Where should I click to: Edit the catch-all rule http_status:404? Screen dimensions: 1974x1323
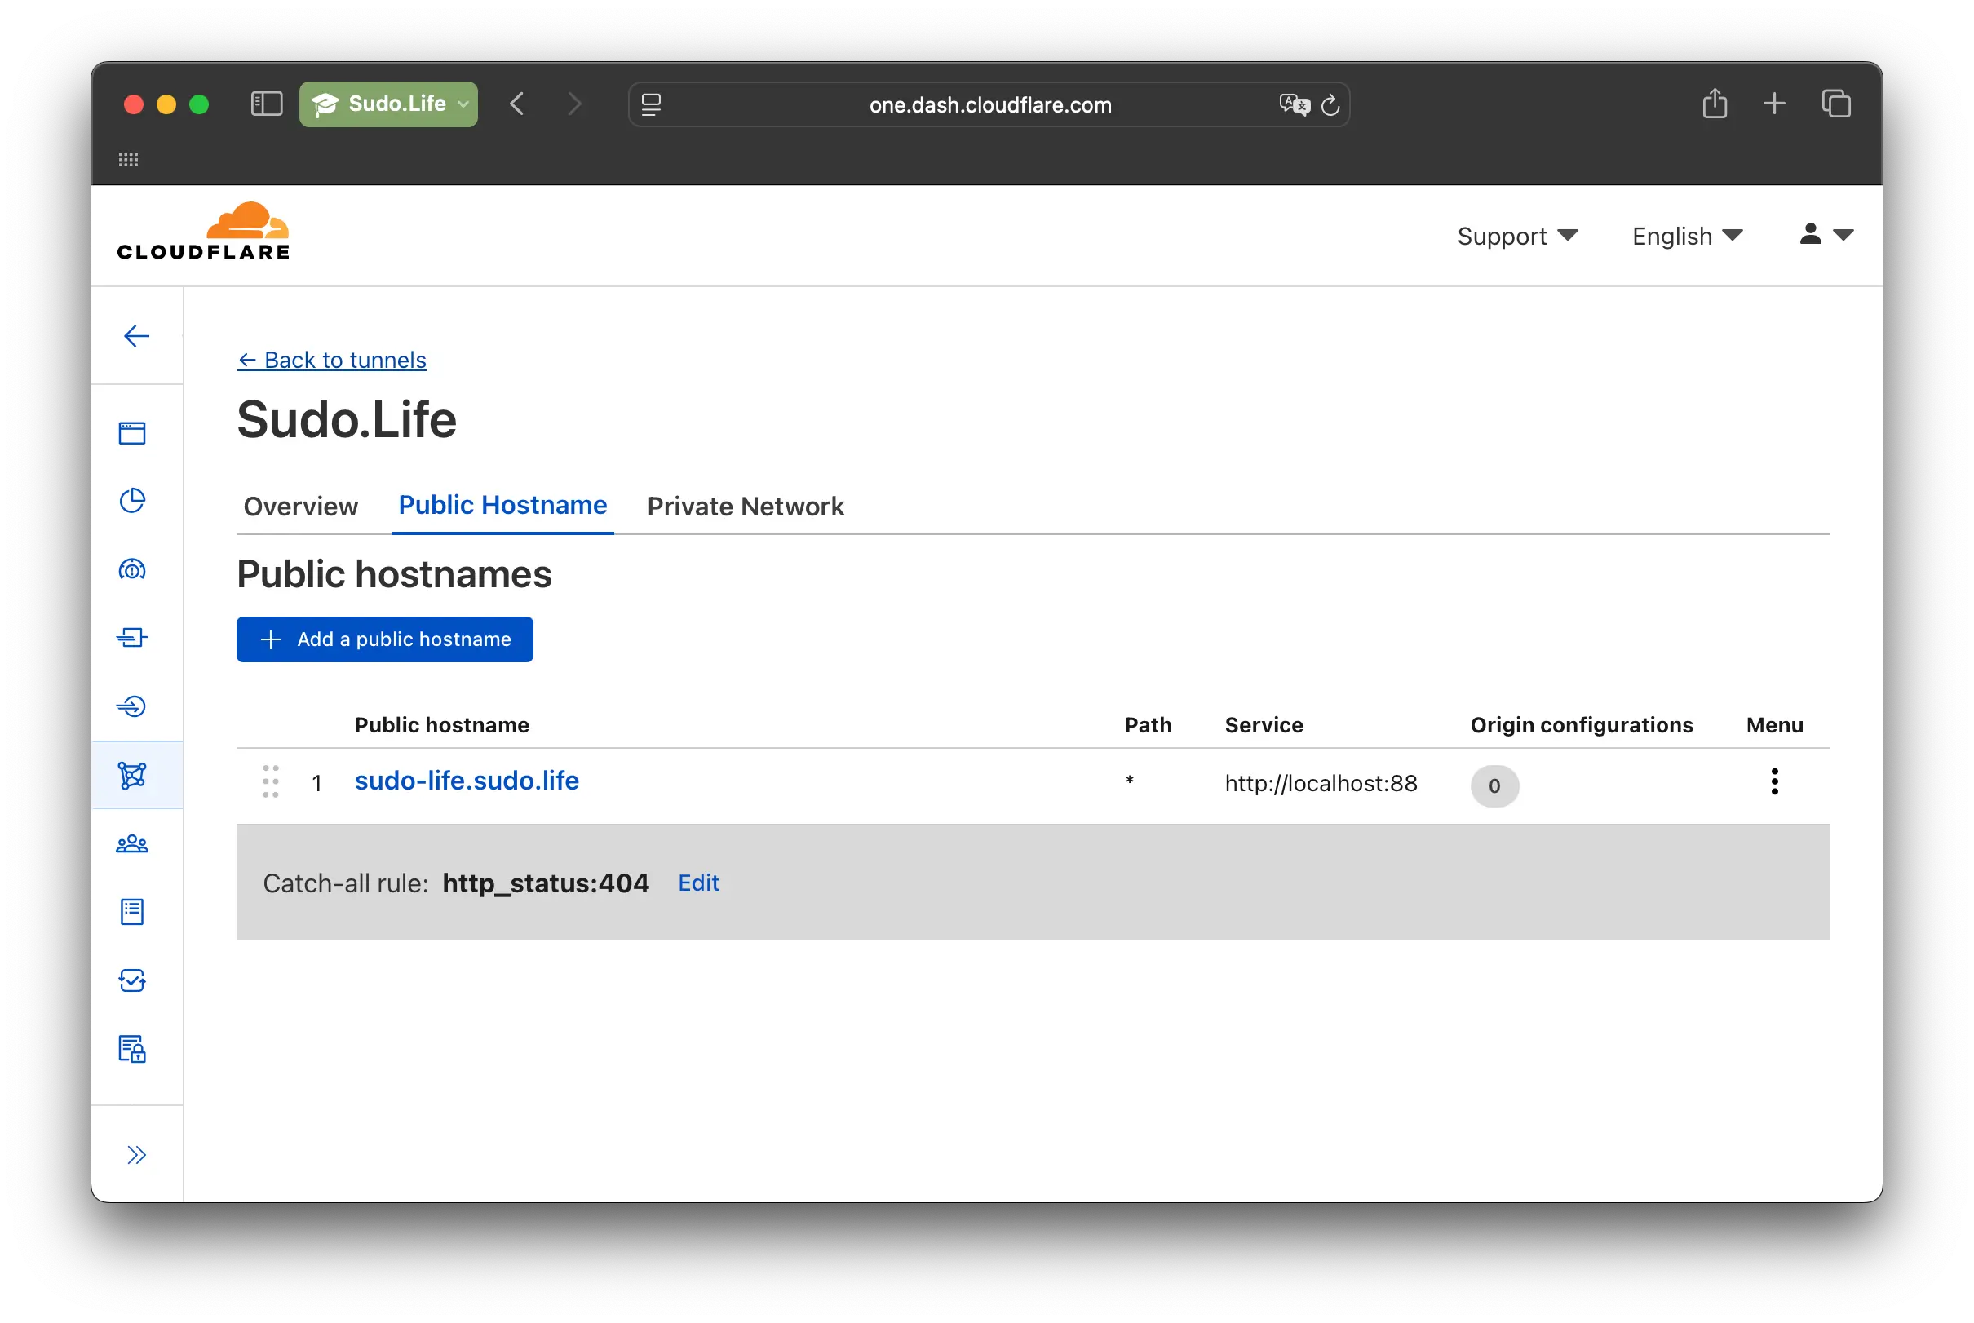coord(697,883)
